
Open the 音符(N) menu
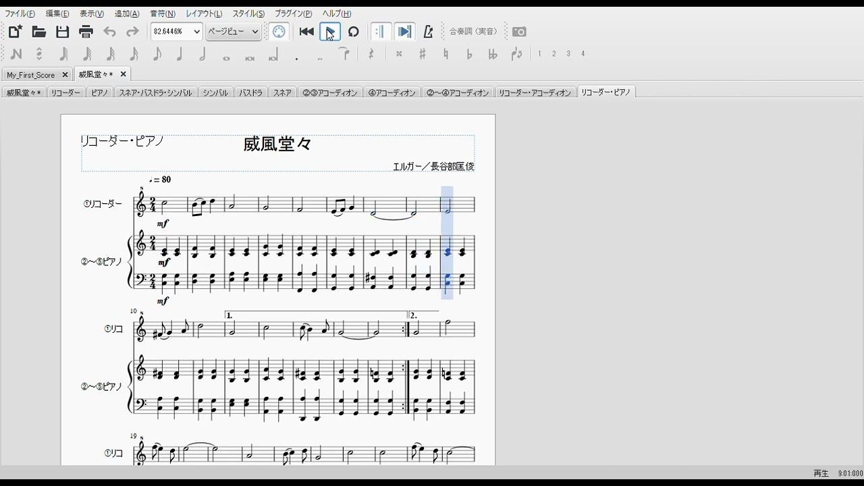click(x=163, y=13)
